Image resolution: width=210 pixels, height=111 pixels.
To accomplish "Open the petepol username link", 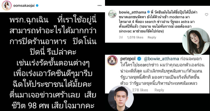I will pyautogui.click(x=128, y=59).
